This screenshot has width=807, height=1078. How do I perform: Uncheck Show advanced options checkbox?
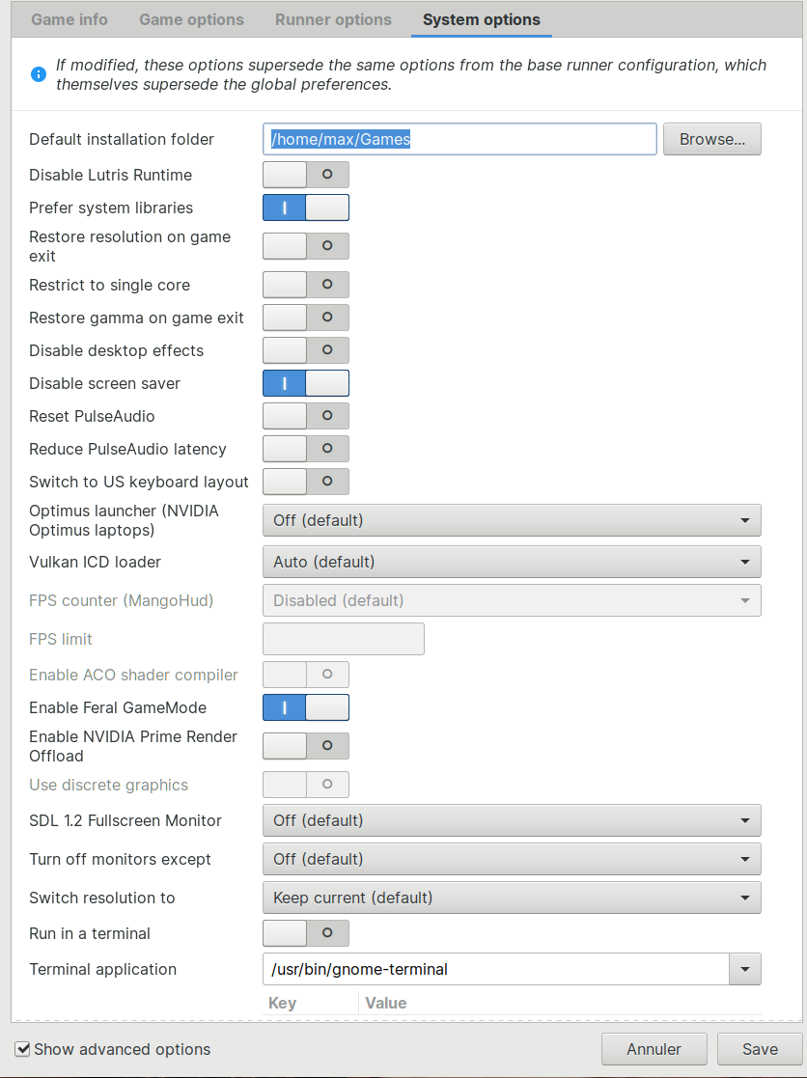[x=23, y=1049]
